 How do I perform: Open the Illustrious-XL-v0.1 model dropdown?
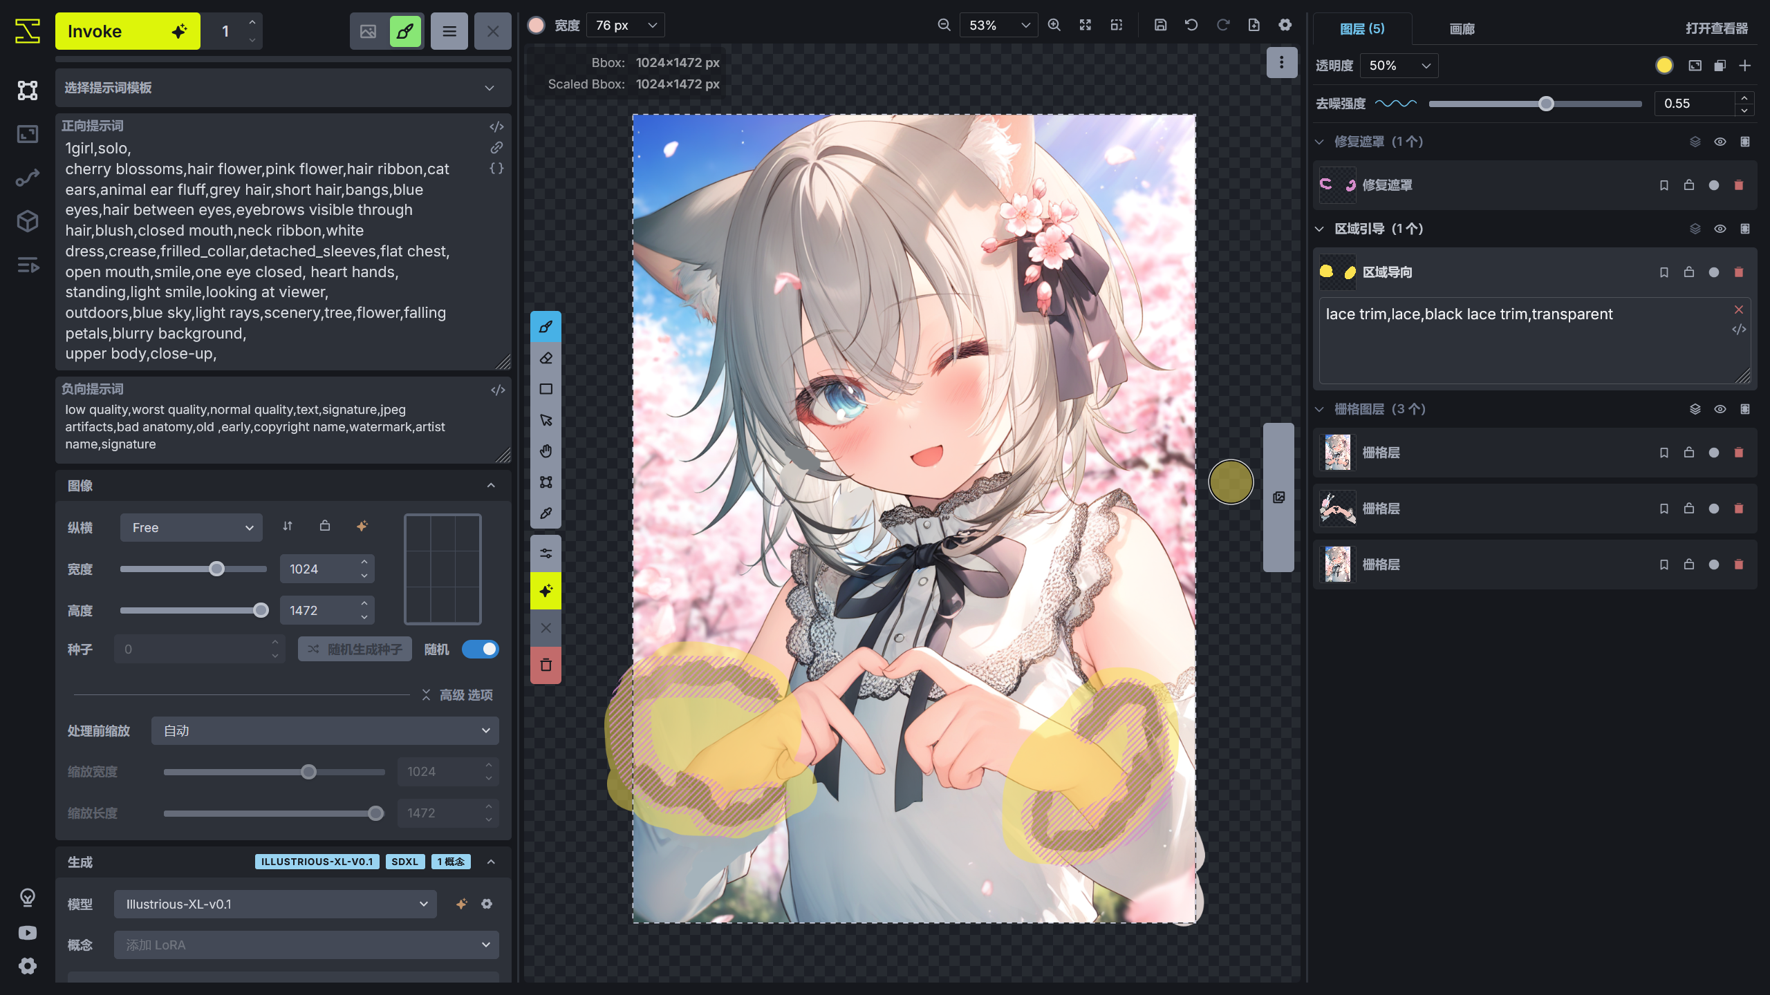pyautogui.click(x=275, y=904)
